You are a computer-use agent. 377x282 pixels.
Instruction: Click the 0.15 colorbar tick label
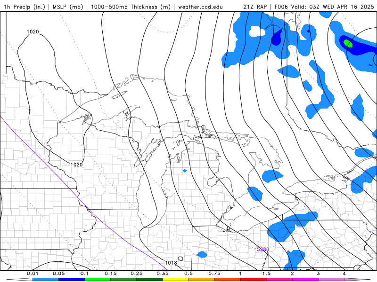(111, 274)
